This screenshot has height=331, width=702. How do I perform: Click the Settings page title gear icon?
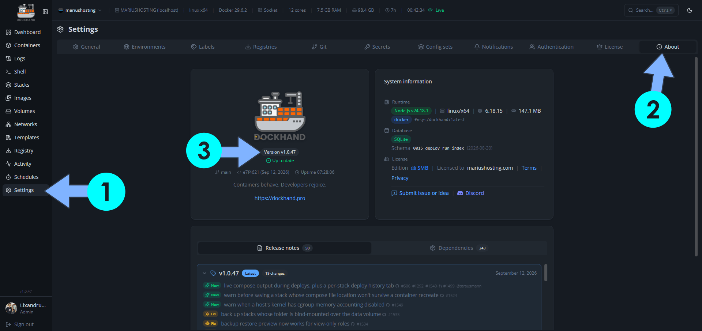coord(60,29)
